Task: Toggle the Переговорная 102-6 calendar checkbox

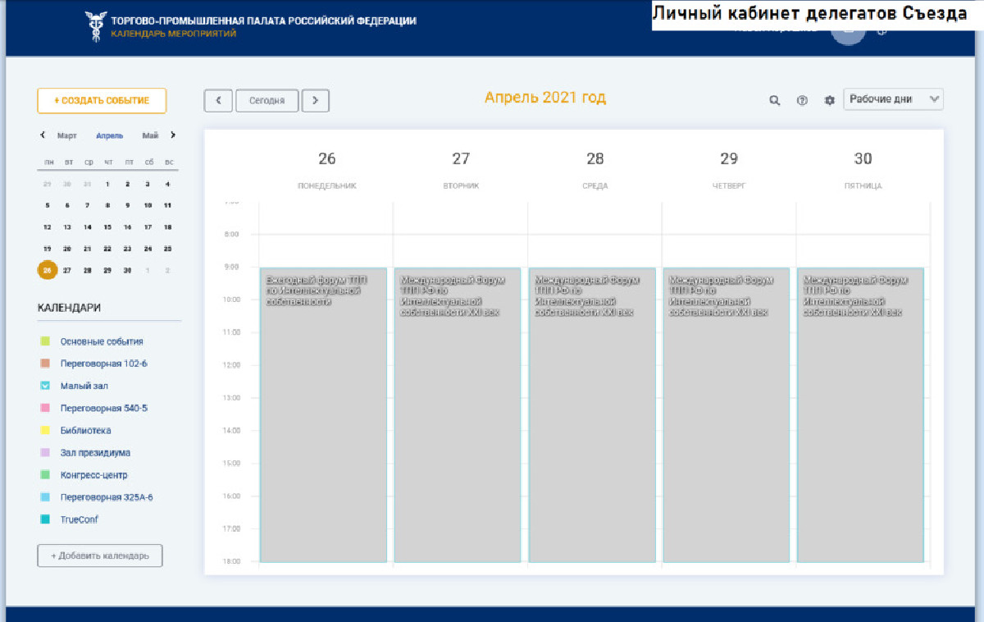Action: coord(46,364)
